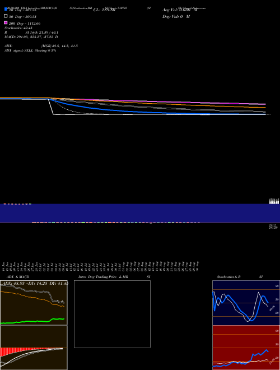Open the ADX line chart panel
This screenshot has width=280, height=370.
pos(34,303)
